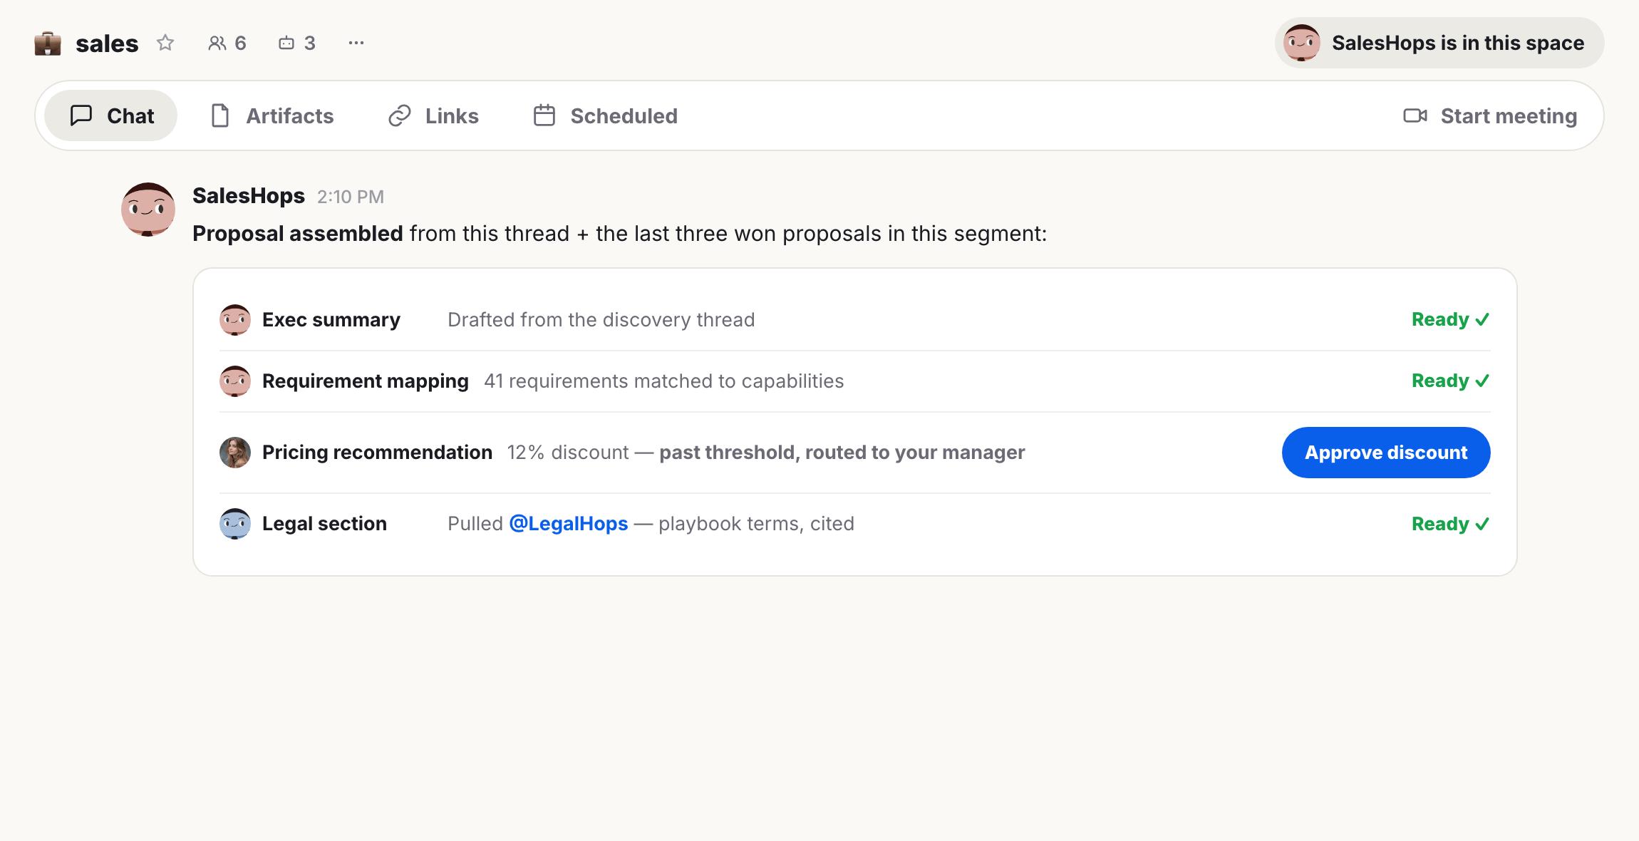Switch to the Links tab

433,115
